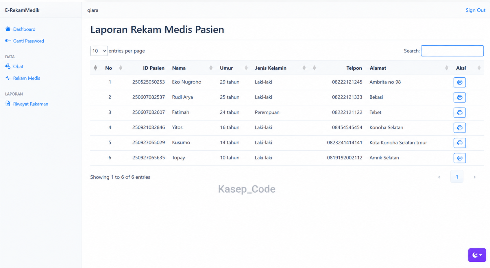Print Eko Nugroho's medical record

click(x=459, y=82)
